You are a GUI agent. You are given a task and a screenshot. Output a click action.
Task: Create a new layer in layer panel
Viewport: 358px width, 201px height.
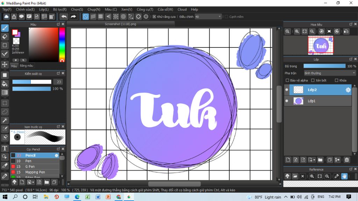(288, 160)
